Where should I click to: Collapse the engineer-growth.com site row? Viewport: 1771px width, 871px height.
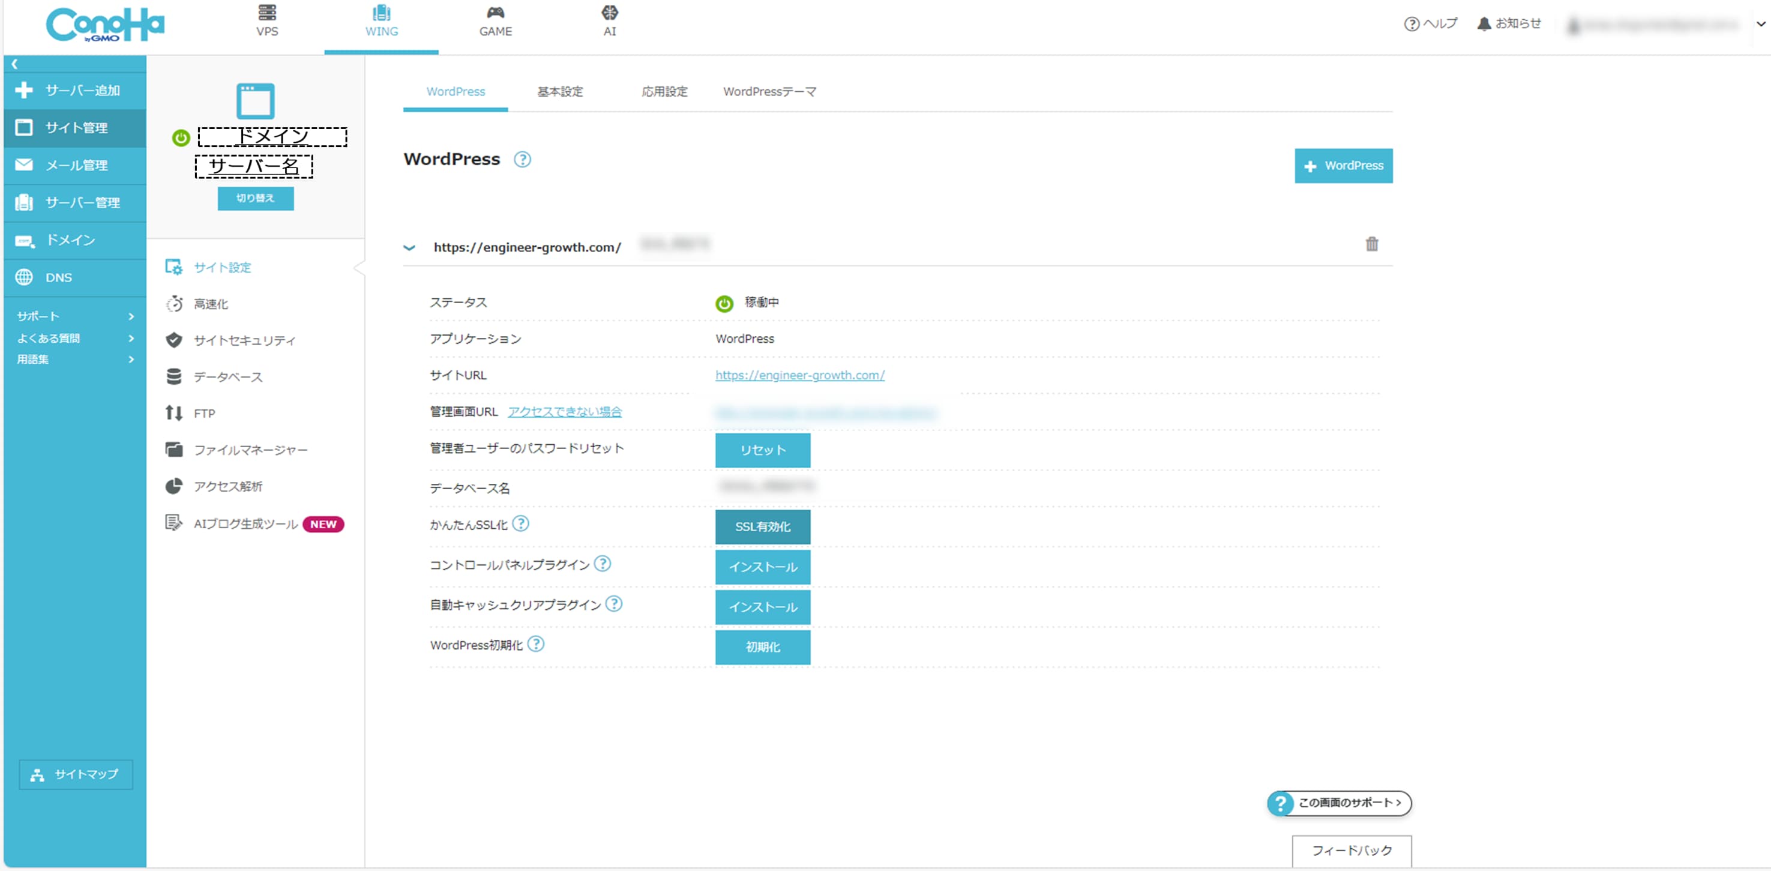tap(409, 247)
